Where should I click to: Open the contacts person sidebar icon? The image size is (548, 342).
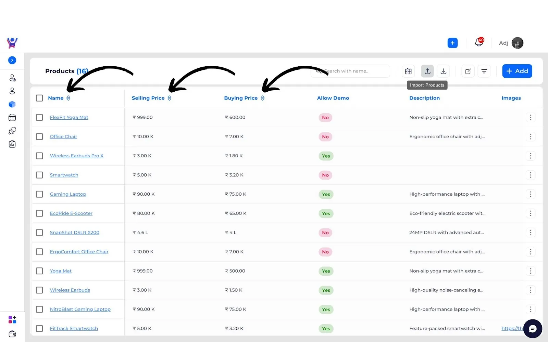(12, 91)
